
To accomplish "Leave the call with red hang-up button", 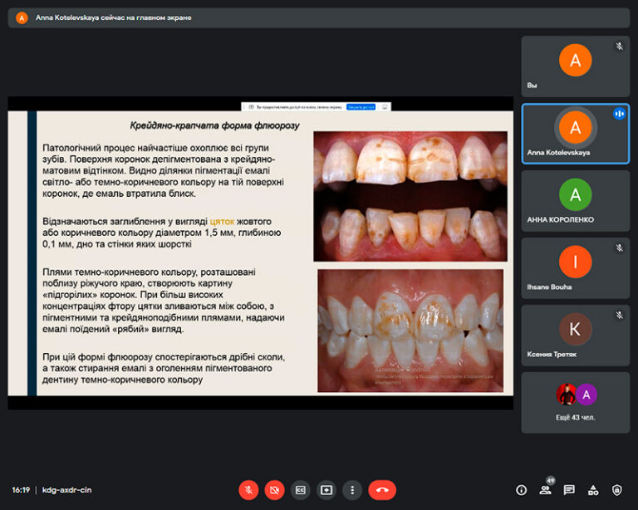I will point(382,490).
